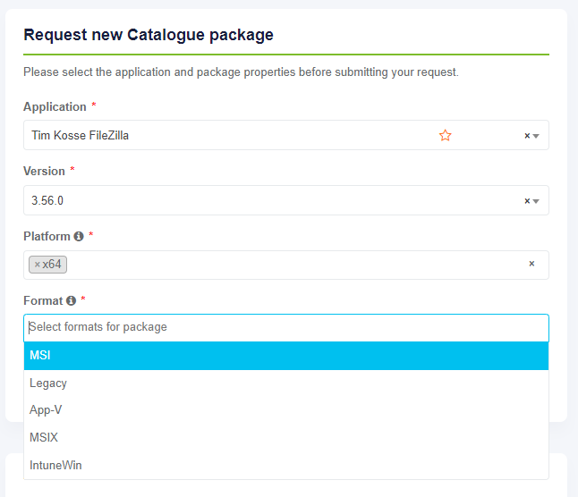Remove the x64 platform tag
Image resolution: width=578 pixels, height=497 pixels.
coord(37,265)
